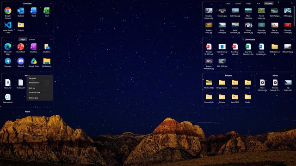The width and height of the screenshot is (296, 166).
Task: Switch to the PDF tab
Action: (x=258, y=4)
